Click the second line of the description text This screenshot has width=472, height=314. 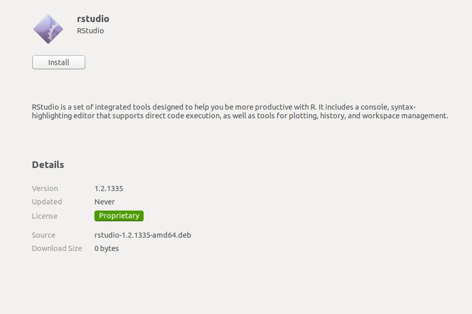tap(240, 116)
